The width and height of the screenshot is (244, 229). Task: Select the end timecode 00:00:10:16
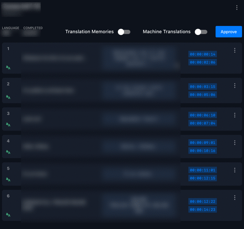click(202, 151)
